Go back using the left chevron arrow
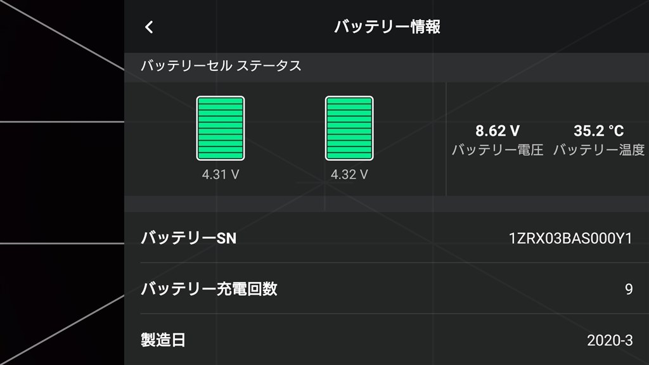 (x=149, y=27)
